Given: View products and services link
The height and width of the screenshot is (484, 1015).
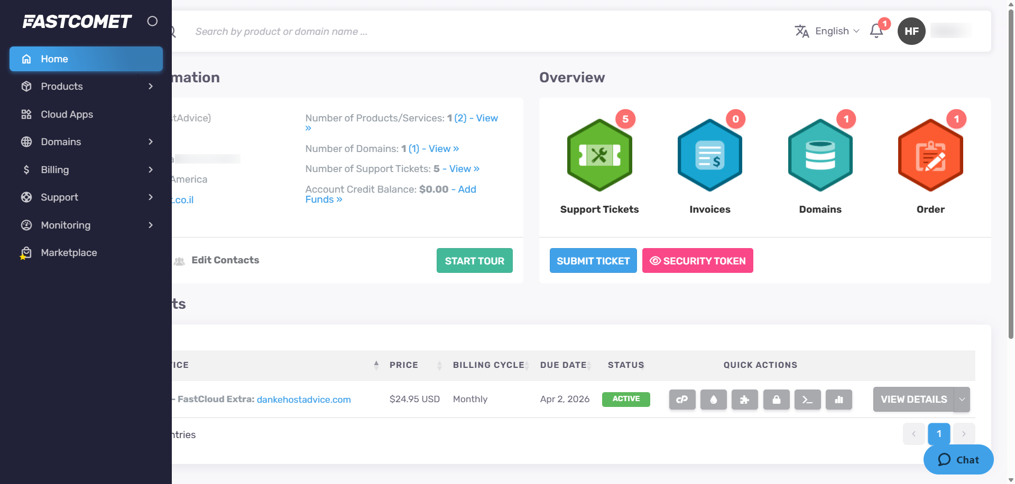Looking at the screenshot, I should pyautogui.click(x=487, y=118).
